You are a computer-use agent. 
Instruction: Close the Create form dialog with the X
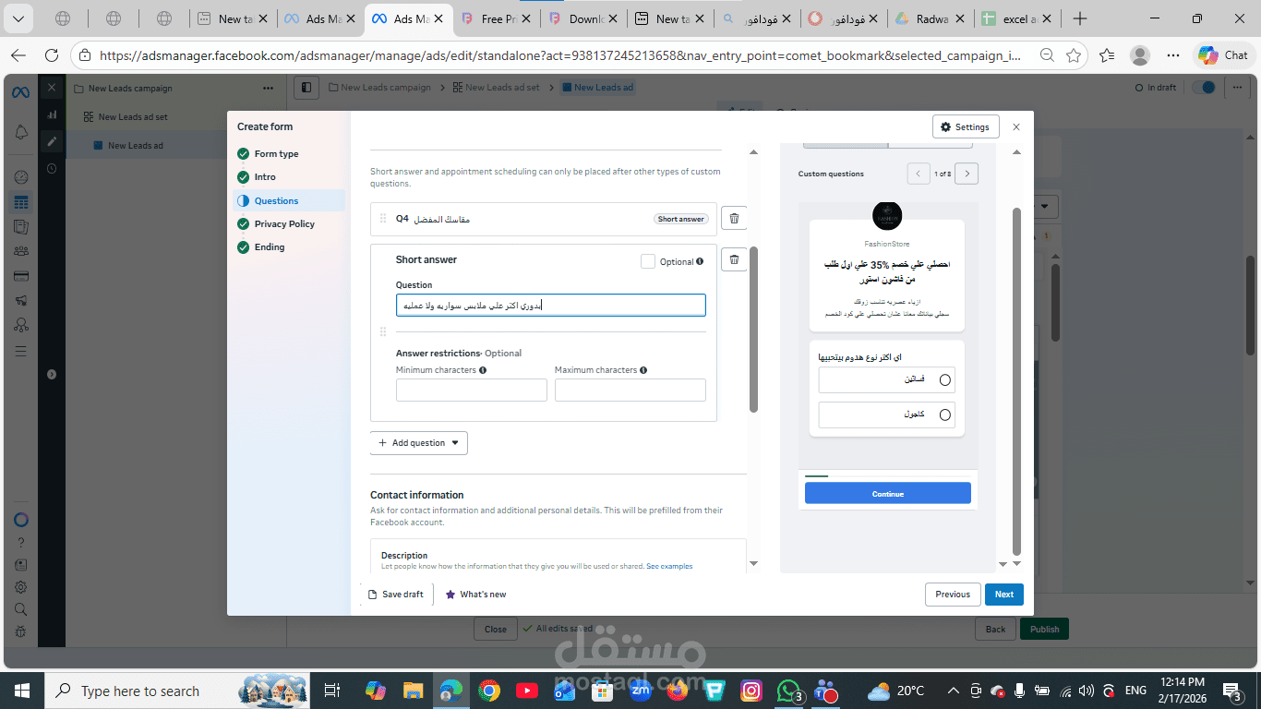coord(1016,126)
